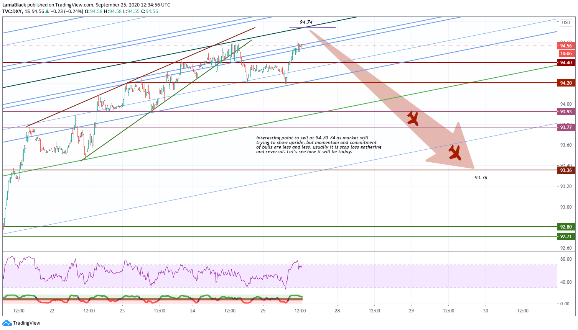Click the O:94.58 open value
This screenshot has height=330, width=578.
pyautogui.click(x=93, y=11)
